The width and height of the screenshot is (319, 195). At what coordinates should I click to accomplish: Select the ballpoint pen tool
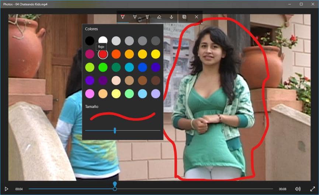(x=123, y=17)
